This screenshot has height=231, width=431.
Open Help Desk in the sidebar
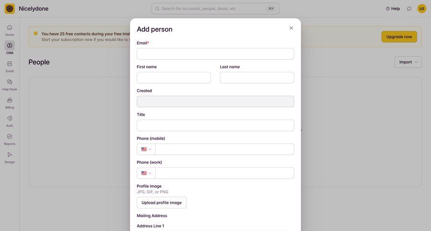pos(10,84)
